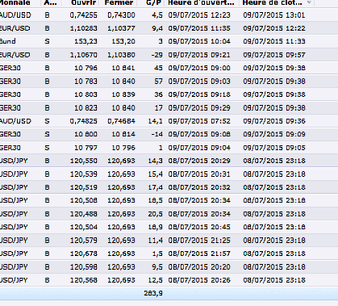Select the total G/P value 283,9

153,293
